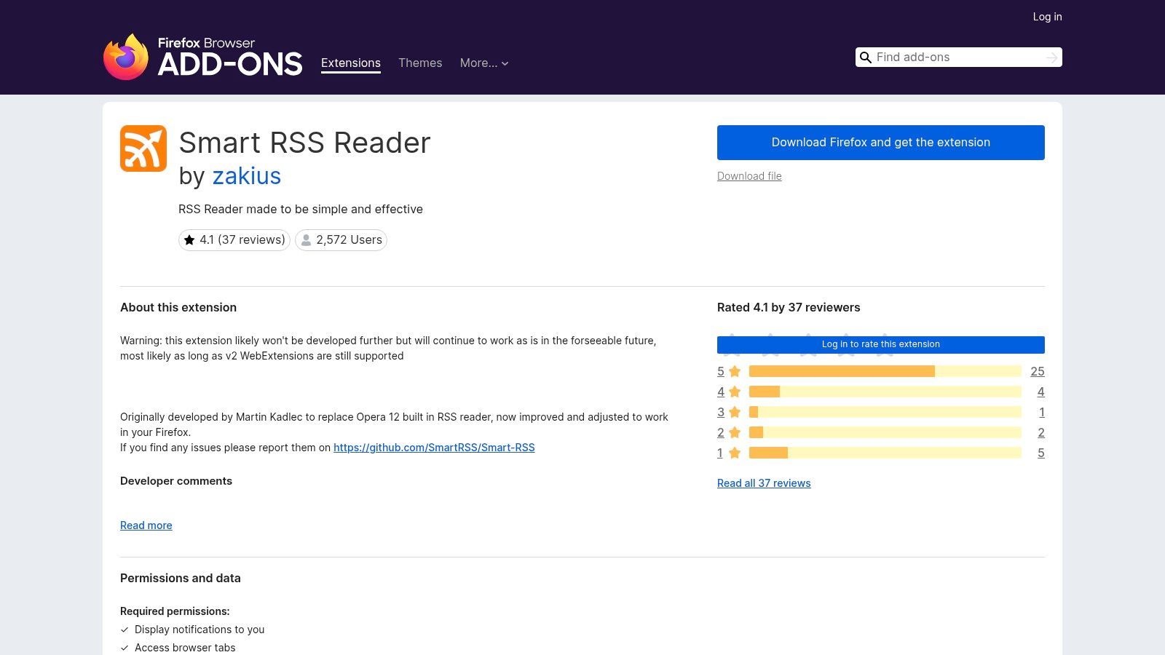Viewport: 1165px width, 655px height.
Task: Open the zakius author link
Action: pyautogui.click(x=247, y=176)
